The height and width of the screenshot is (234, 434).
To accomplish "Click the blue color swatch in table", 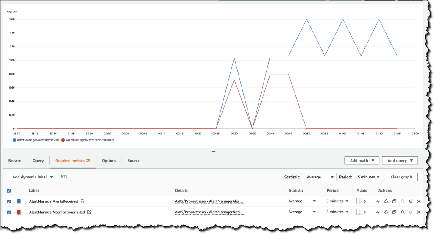I will coord(19,201).
